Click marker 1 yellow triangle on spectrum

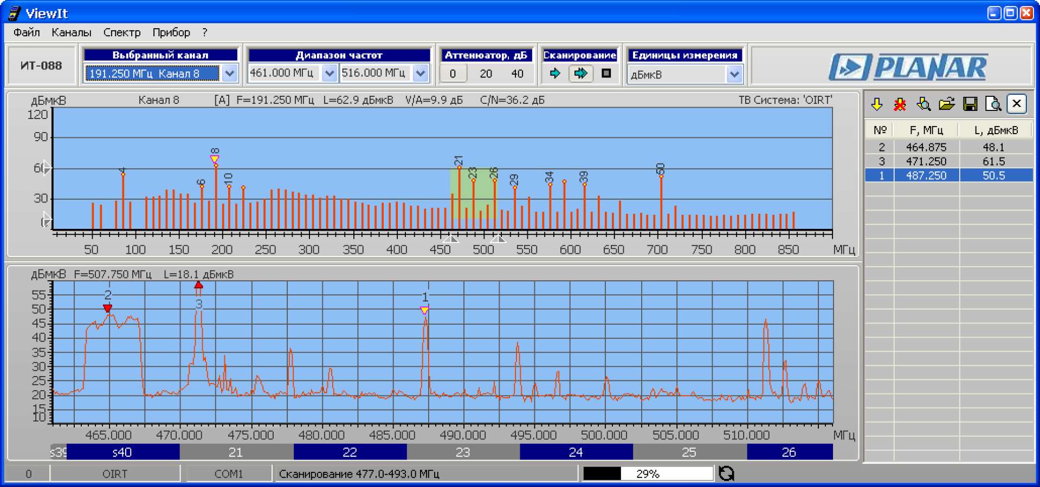[424, 310]
